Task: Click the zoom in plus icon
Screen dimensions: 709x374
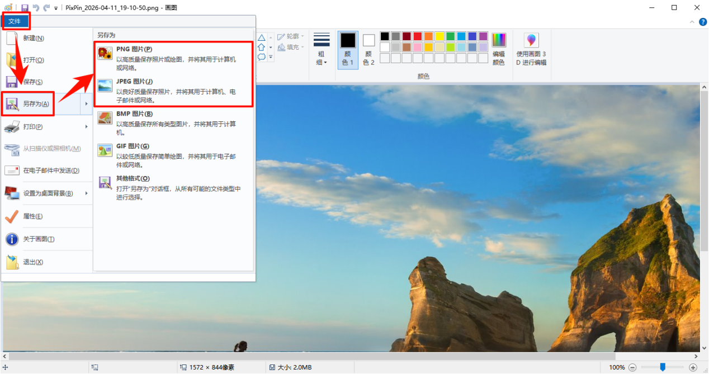Action: (x=693, y=367)
